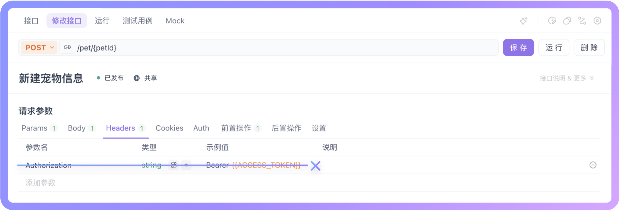Click the 保存 button
619x210 pixels.
click(519, 47)
